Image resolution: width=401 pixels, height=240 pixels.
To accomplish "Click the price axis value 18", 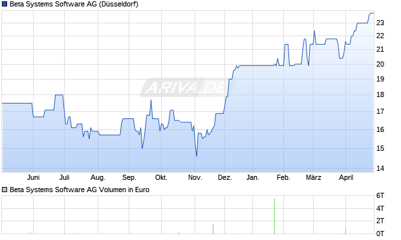I will [x=380, y=95].
